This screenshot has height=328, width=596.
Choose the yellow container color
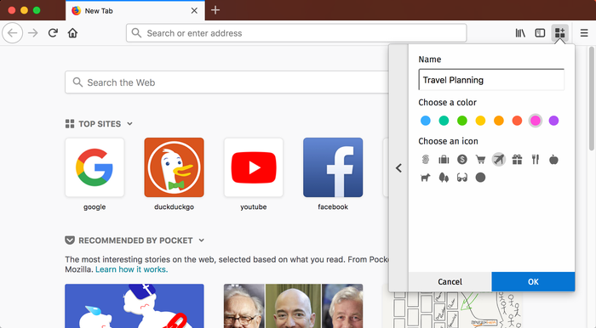point(480,121)
